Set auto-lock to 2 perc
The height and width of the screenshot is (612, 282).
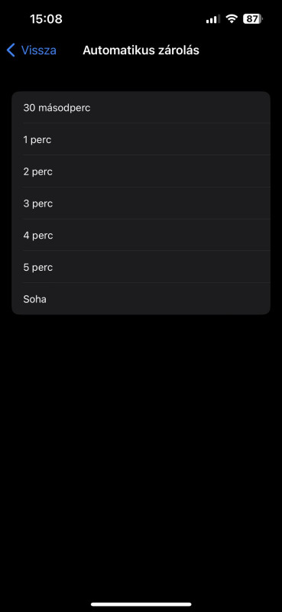click(141, 171)
